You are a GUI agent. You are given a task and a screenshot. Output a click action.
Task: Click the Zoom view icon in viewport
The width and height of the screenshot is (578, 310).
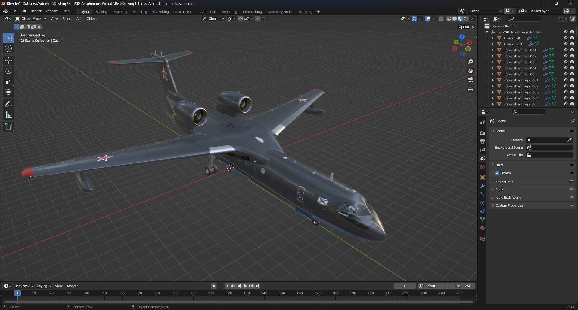tap(471, 62)
